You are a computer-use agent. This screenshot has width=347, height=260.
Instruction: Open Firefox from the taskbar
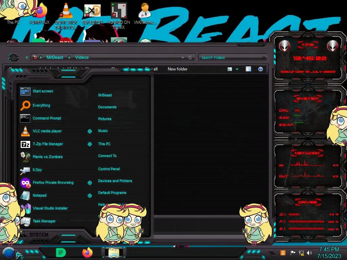(87, 253)
